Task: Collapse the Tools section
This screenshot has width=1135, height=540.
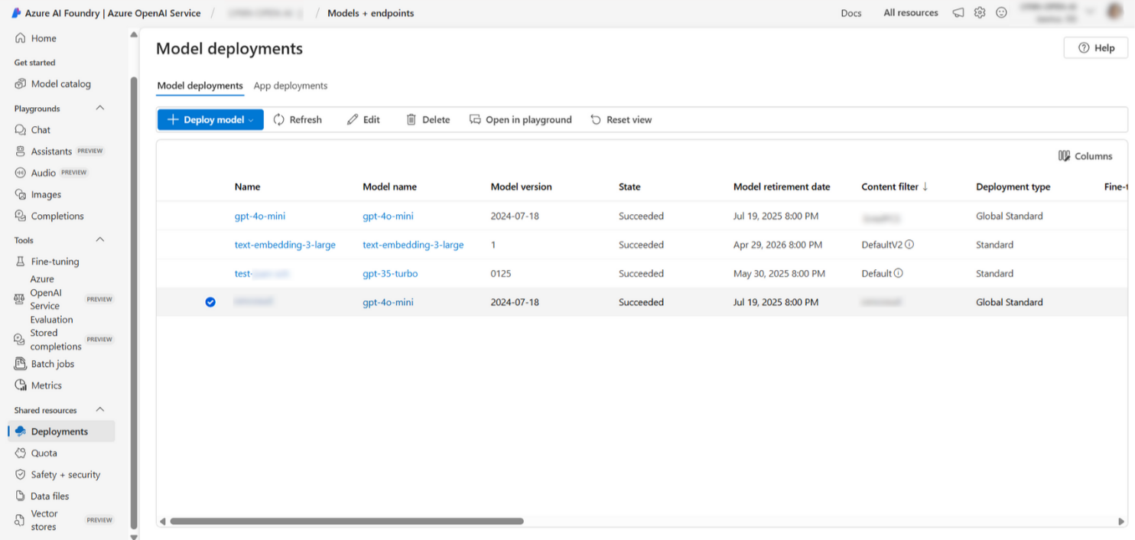Action: point(100,239)
